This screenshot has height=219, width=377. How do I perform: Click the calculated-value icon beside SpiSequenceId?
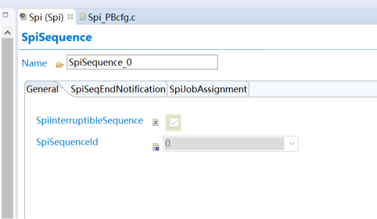tap(156, 147)
